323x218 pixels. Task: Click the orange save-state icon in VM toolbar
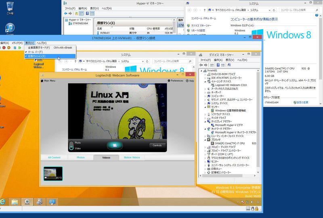9,48
